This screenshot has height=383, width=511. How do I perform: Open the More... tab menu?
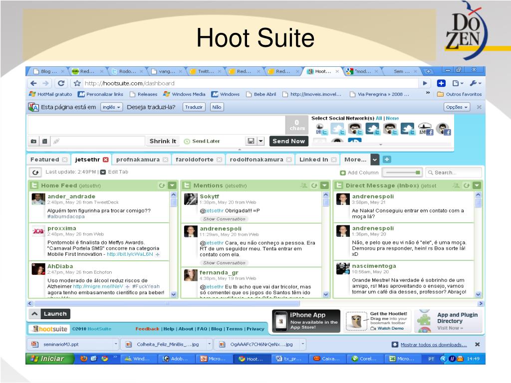[x=355, y=160]
